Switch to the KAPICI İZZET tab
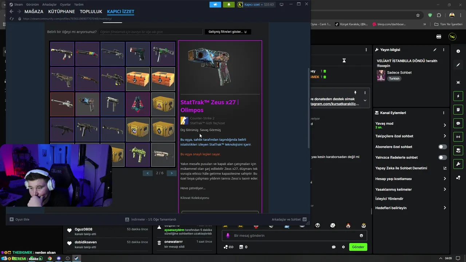Viewport: 466px width, 262px height. 121,12
